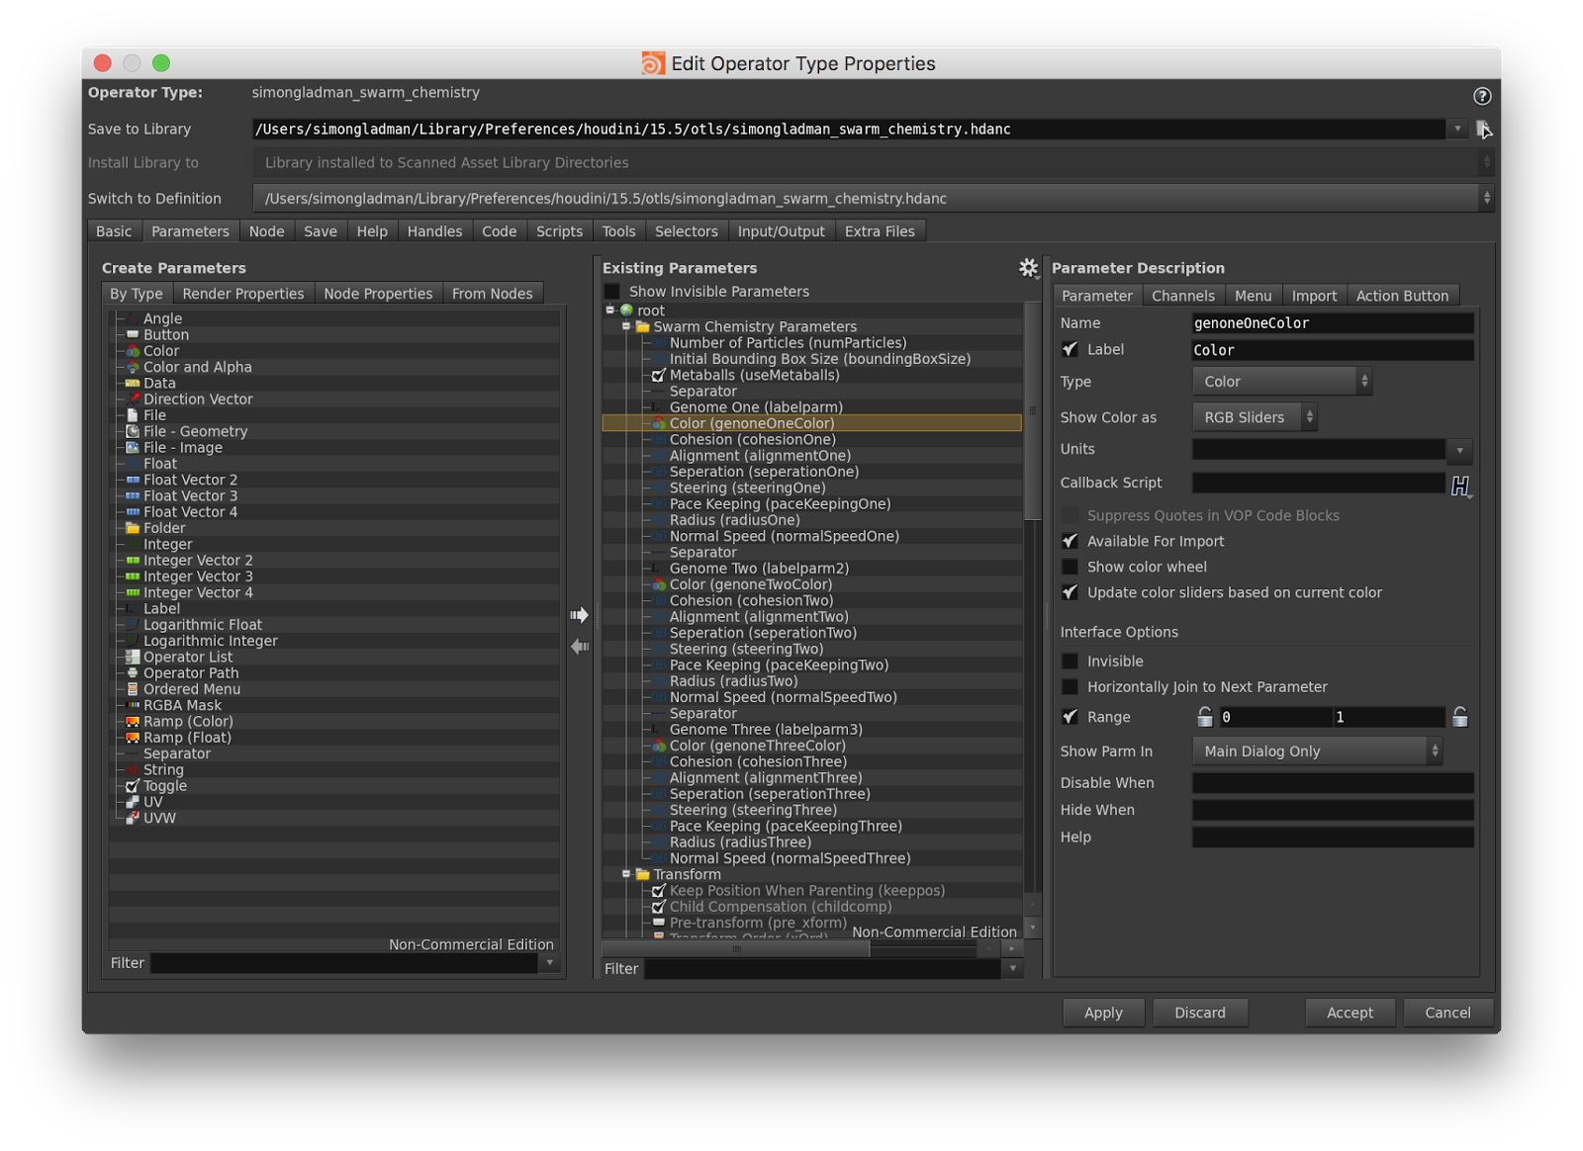
Task: Click the root node icon in tree
Action: pos(626,310)
